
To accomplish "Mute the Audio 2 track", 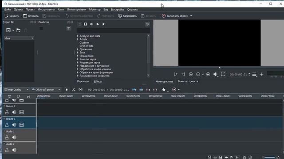I will 14,150.
